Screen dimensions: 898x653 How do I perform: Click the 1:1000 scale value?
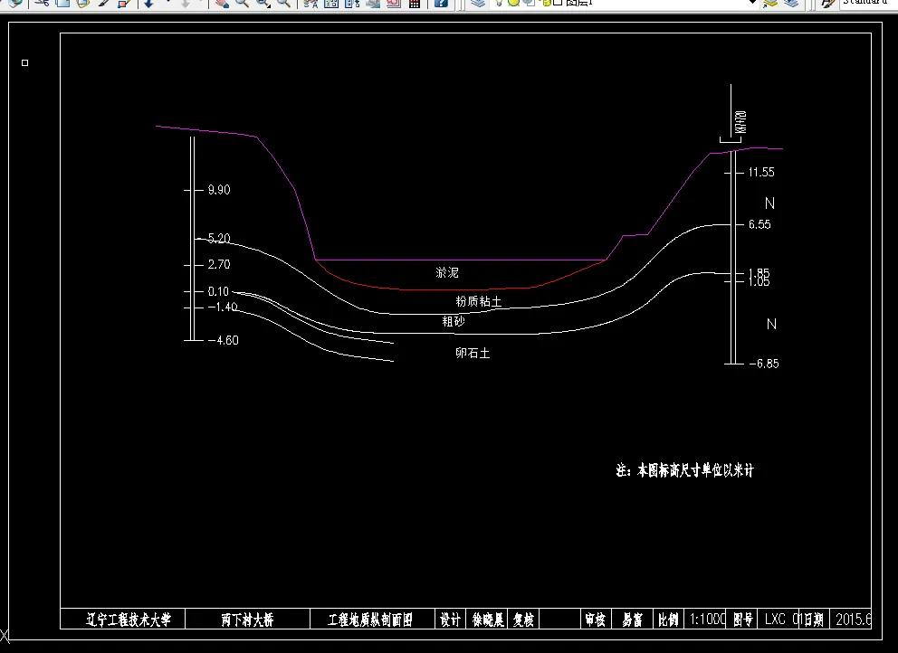click(x=707, y=620)
